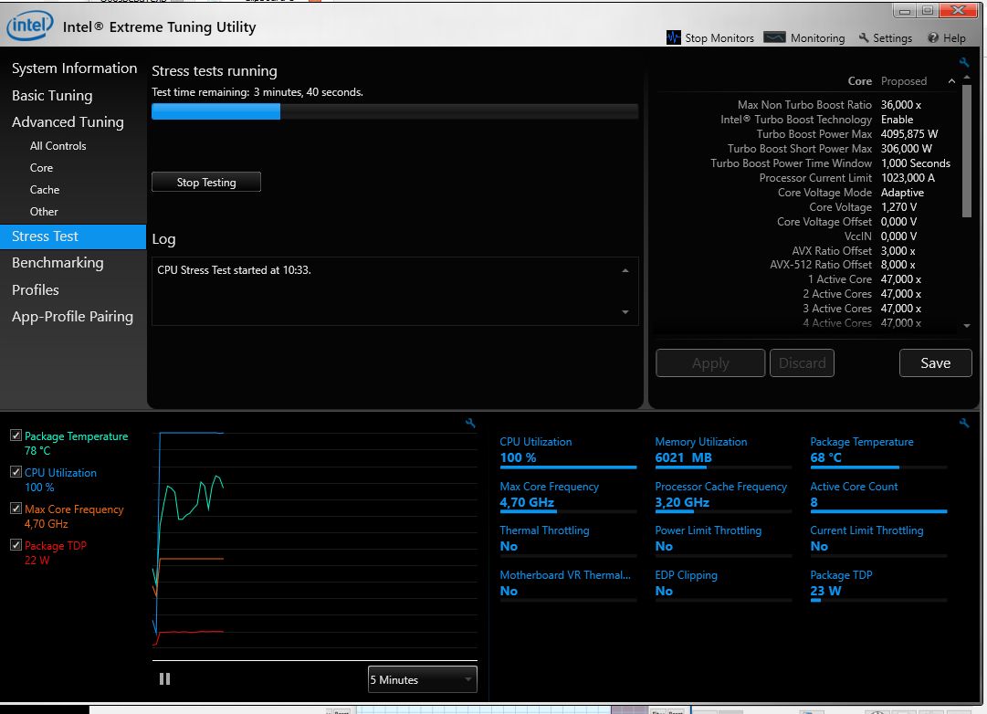The image size is (987, 714).
Task: Click EDP Clipping tile
Action: pyautogui.click(x=722, y=585)
